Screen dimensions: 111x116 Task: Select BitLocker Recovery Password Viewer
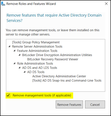[53, 59]
